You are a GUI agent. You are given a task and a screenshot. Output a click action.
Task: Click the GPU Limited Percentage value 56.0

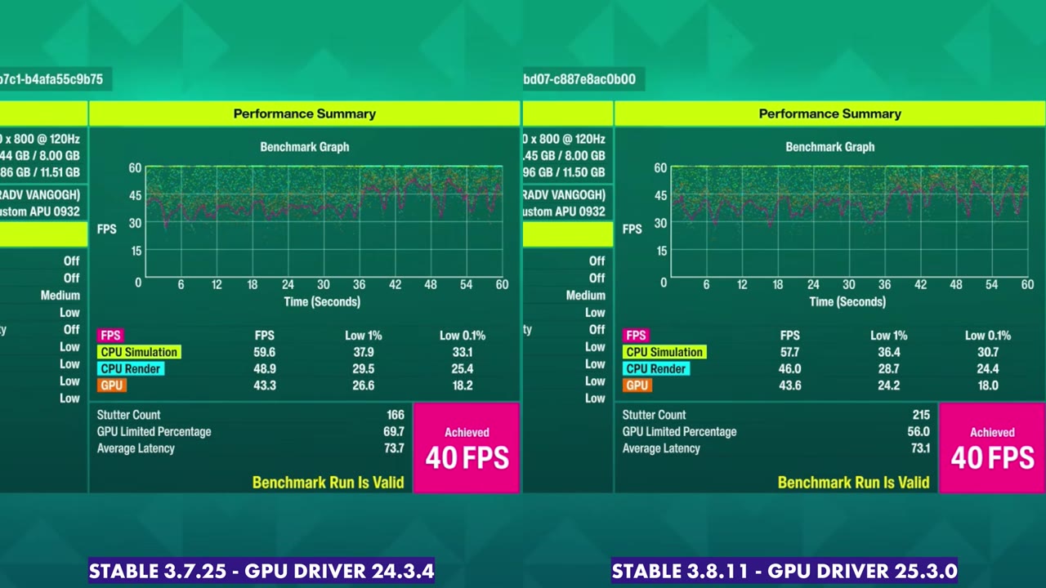click(x=919, y=431)
